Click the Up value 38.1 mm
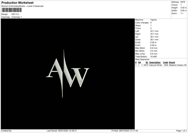The height and width of the screenshot is (133, 188). coord(154,37)
